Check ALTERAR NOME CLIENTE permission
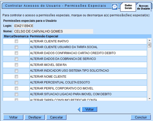 pos(16,76)
